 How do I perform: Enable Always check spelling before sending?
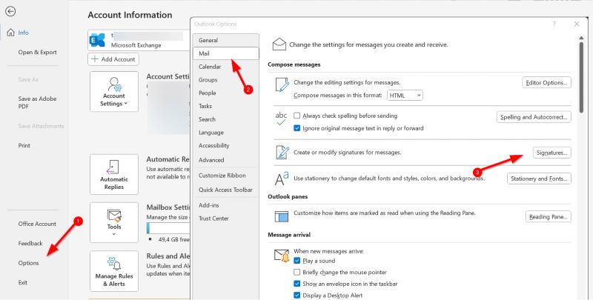pos(297,116)
